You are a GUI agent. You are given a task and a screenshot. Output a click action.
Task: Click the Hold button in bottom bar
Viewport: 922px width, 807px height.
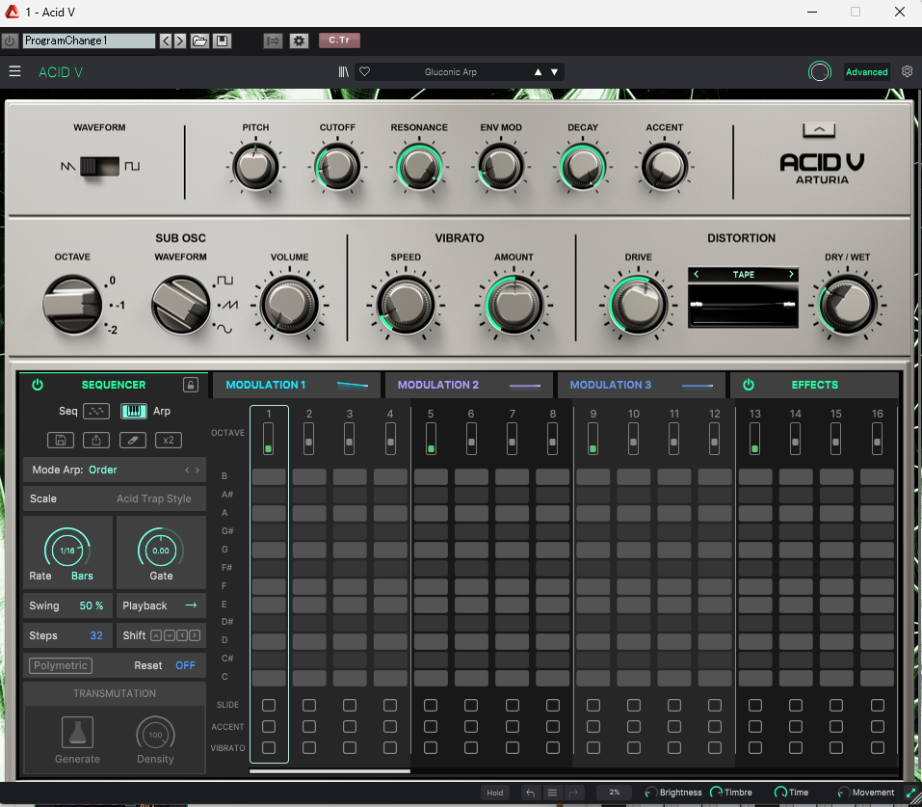pos(495,793)
